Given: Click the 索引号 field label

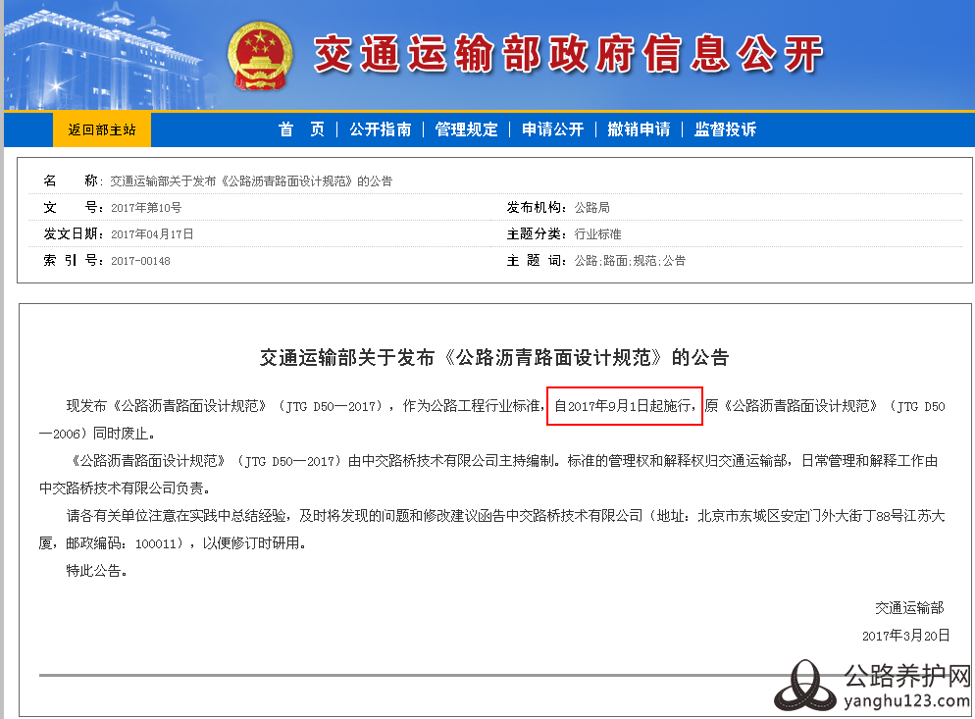Looking at the screenshot, I should pos(74,261).
